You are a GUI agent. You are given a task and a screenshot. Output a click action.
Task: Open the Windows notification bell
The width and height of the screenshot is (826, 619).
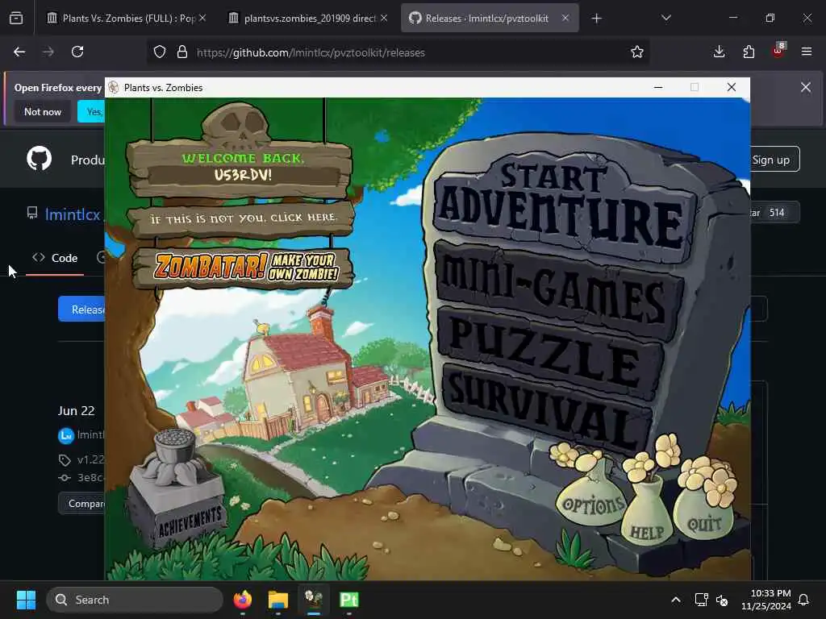click(804, 600)
